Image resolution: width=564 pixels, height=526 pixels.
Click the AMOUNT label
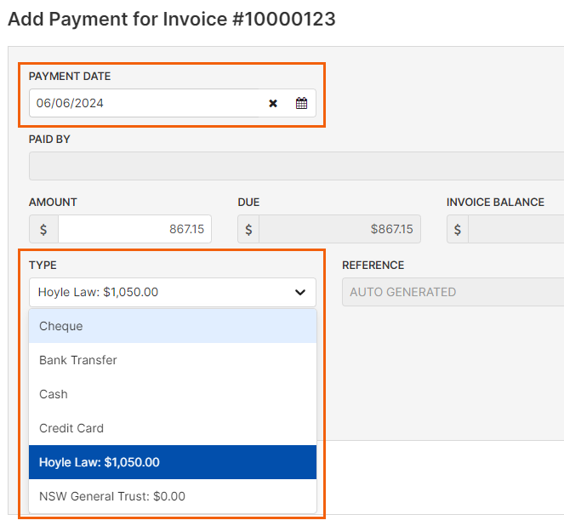[53, 203]
